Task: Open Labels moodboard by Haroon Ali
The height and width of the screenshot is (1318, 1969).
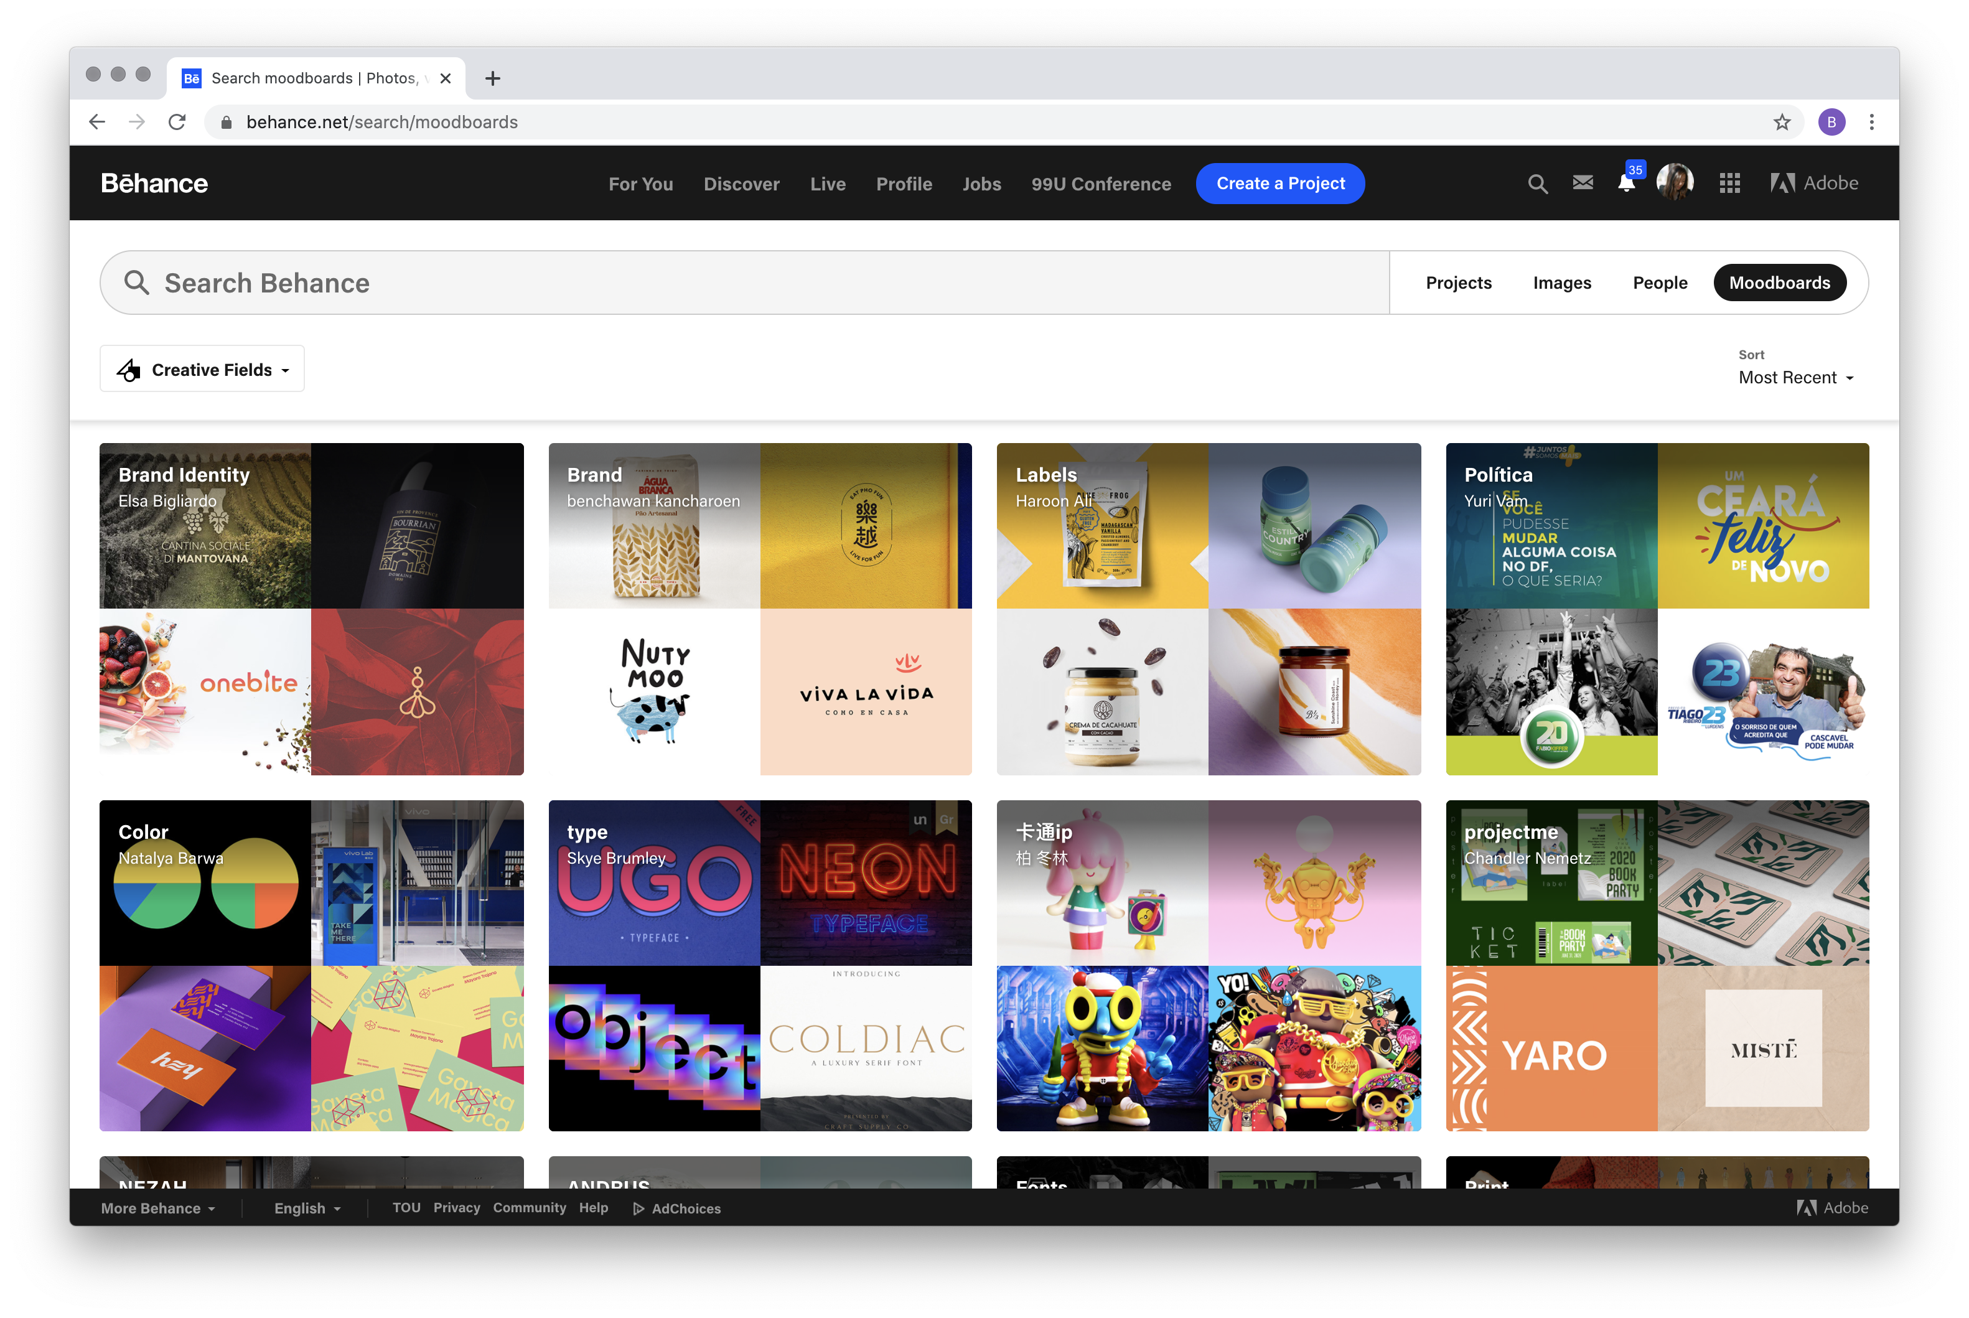Action: coord(1209,609)
